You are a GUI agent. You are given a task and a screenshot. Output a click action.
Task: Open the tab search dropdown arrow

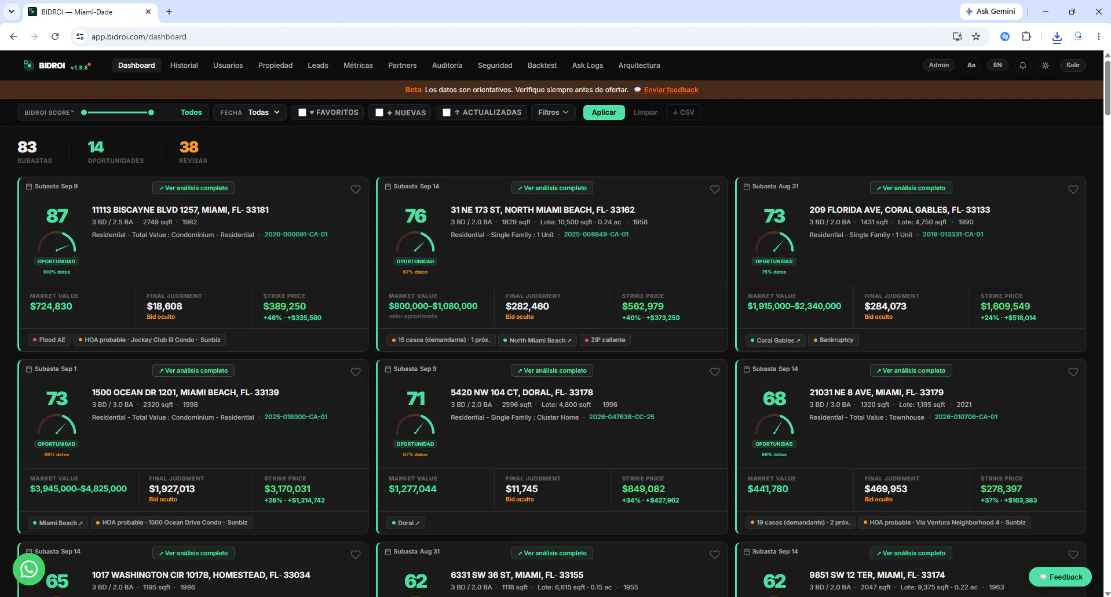click(x=11, y=12)
